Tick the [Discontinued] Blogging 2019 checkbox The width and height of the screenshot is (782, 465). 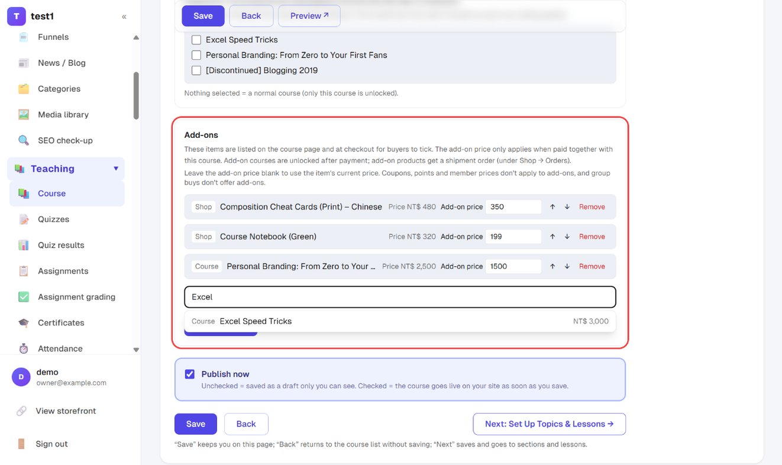point(196,70)
